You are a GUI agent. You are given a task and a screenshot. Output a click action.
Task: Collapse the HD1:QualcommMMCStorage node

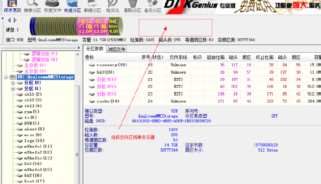(6, 77)
